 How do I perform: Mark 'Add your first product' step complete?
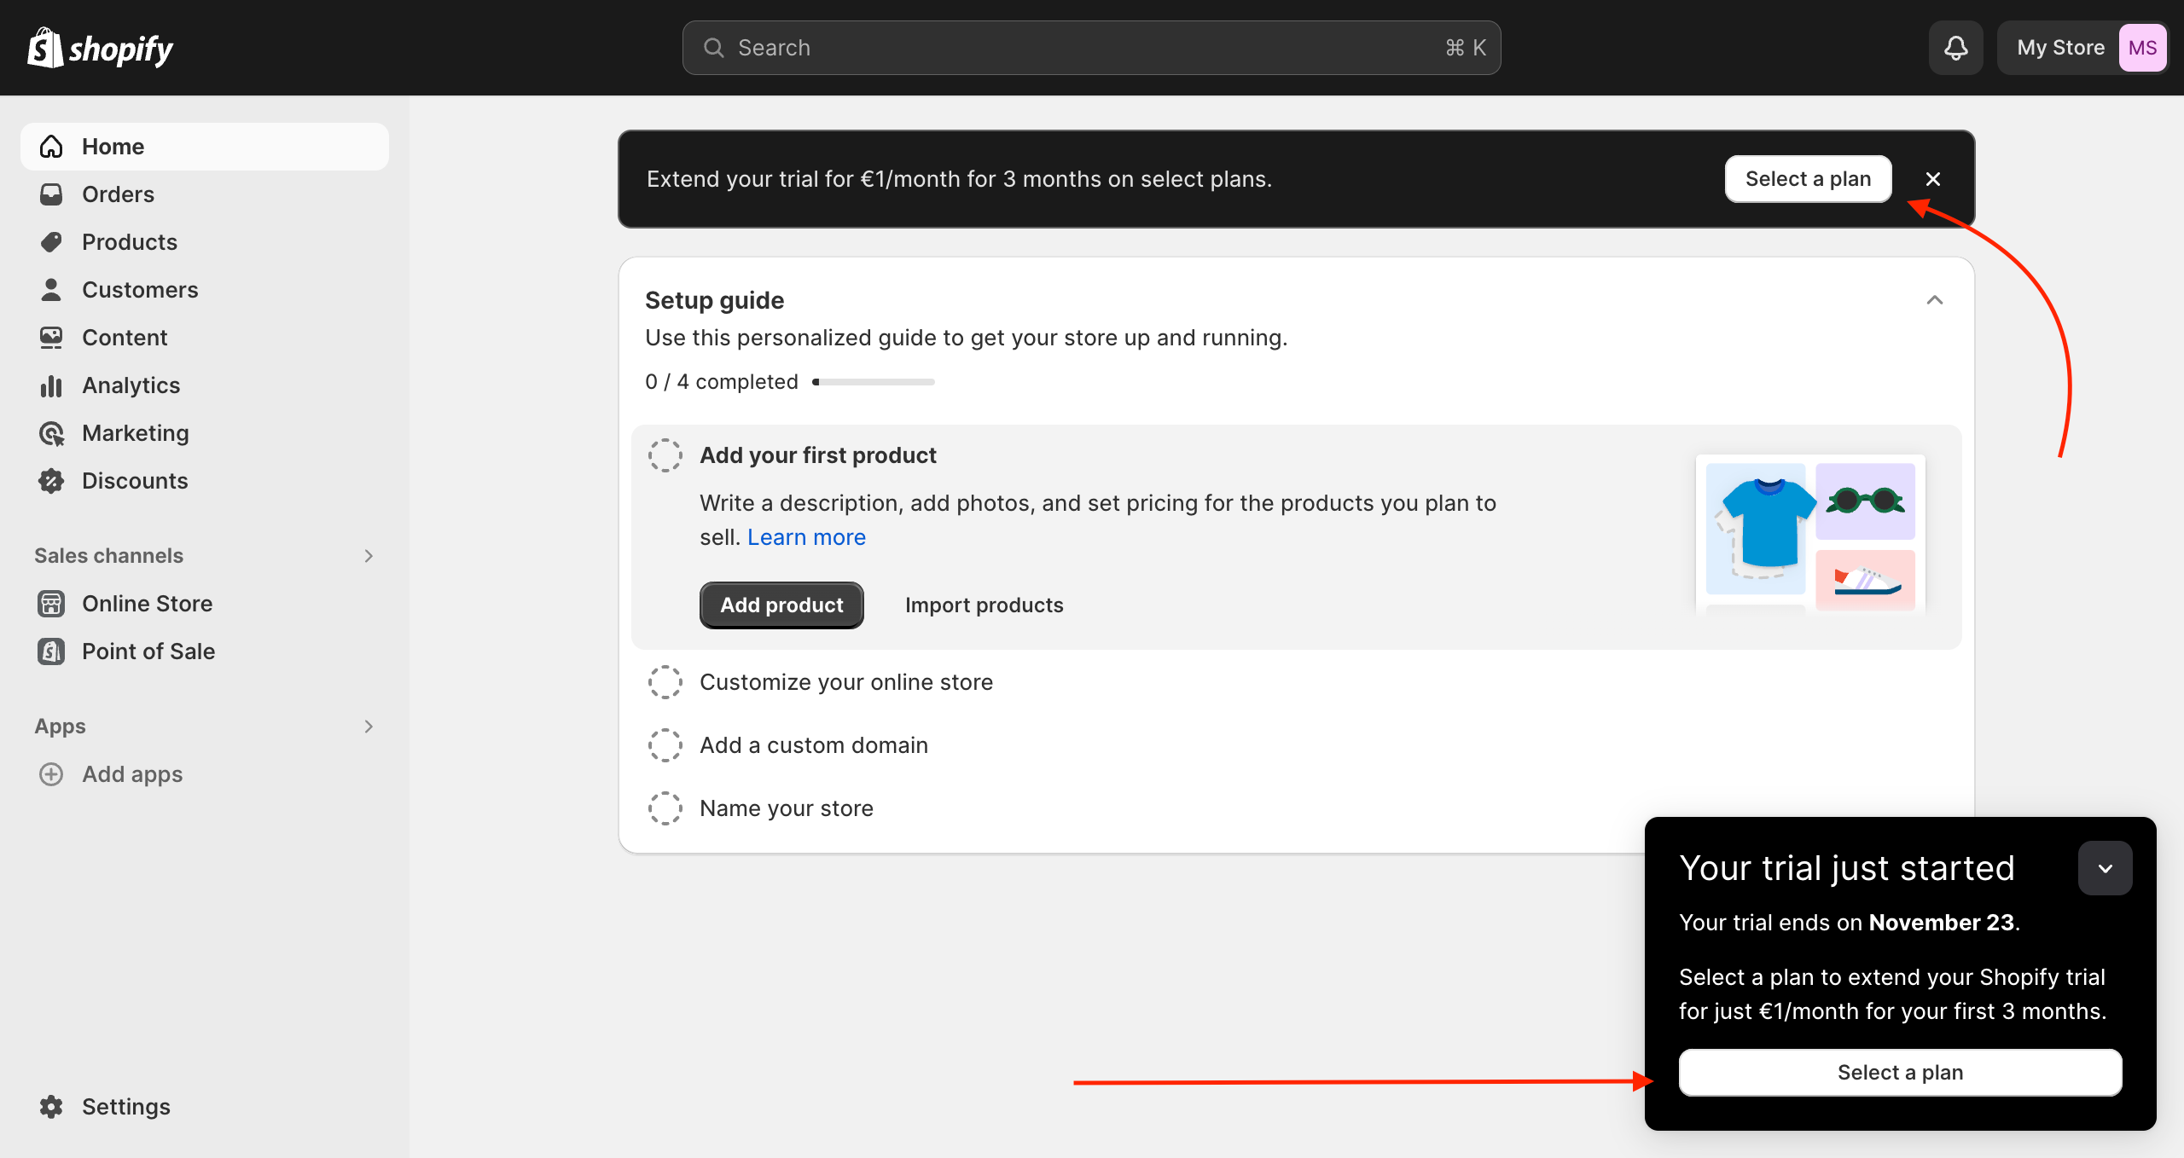665,455
